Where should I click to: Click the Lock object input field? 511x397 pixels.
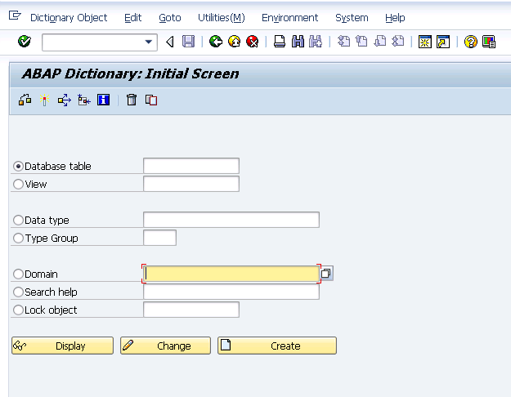[x=191, y=310]
